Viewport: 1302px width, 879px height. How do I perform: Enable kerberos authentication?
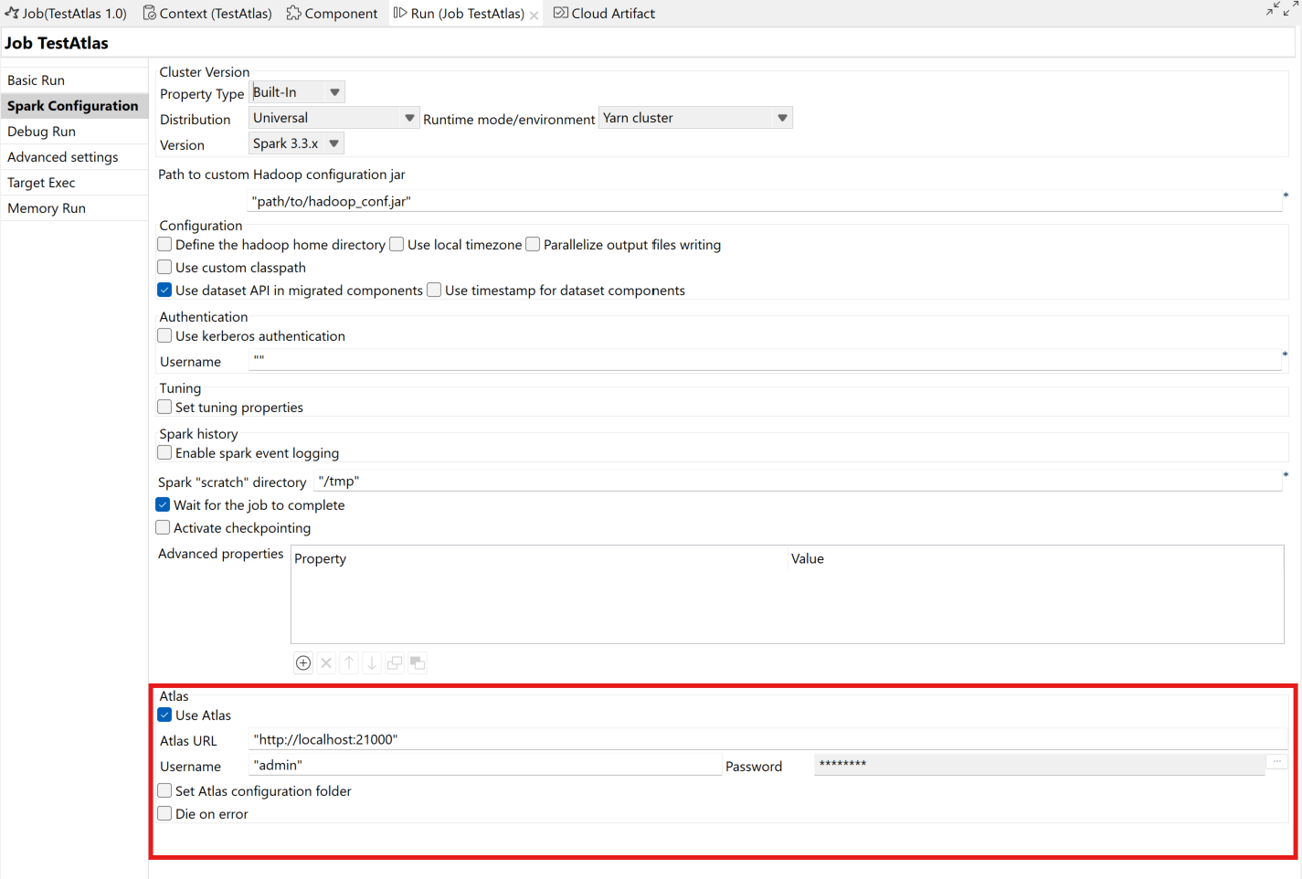tap(164, 335)
